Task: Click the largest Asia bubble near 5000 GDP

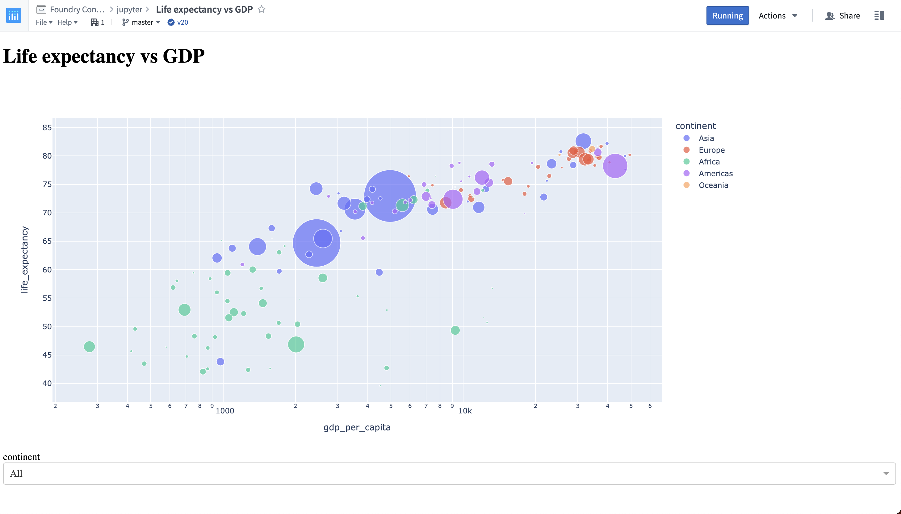Action: coord(390,196)
